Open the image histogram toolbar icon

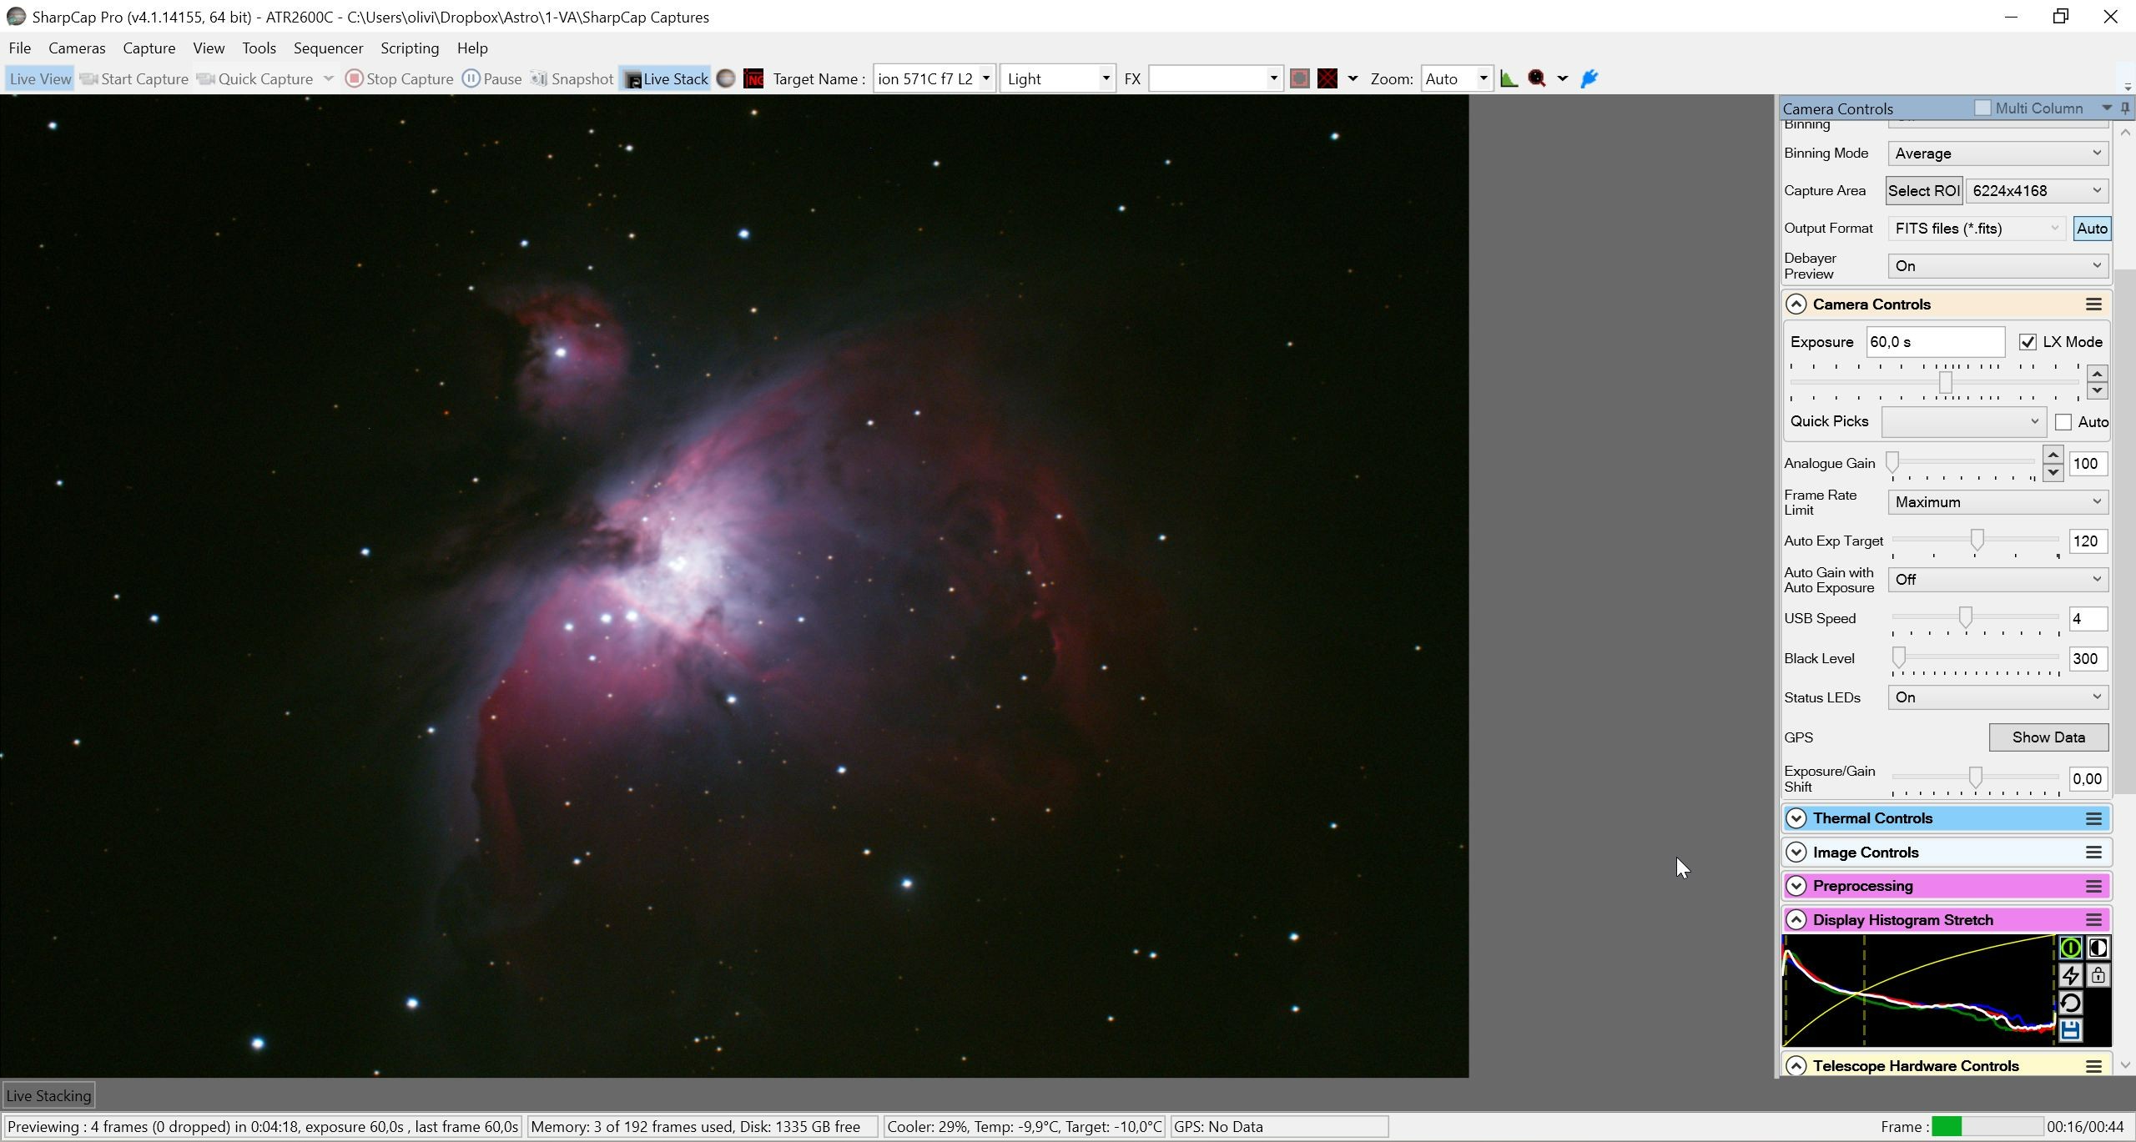pyautogui.click(x=1509, y=78)
